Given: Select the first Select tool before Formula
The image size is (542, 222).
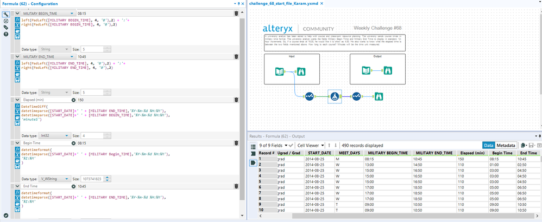Looking at the screenshot, I should 309,96.
